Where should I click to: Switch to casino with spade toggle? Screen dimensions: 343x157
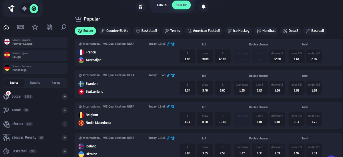click(x=24, y=9)
